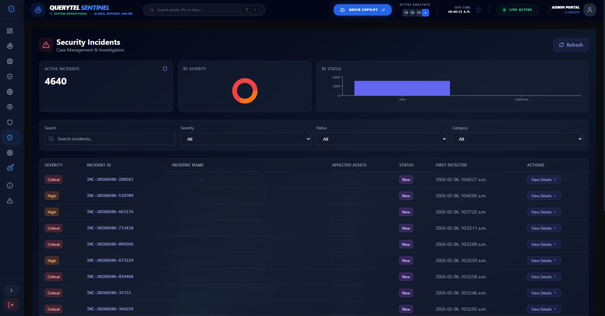Toggle the Live Active status indicator

[517, 10]
